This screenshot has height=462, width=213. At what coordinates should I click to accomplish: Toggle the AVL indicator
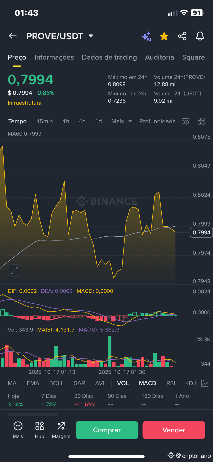click(101, 383)
